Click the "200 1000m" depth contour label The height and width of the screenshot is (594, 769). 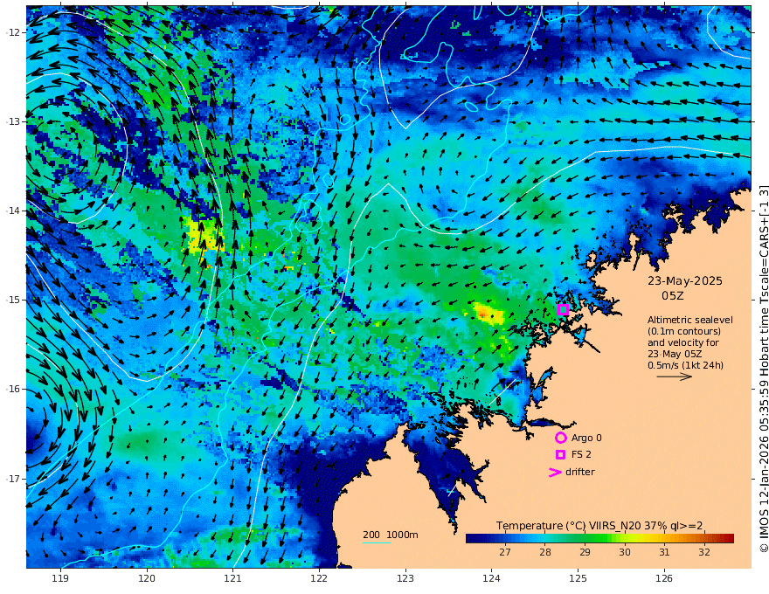391,535
